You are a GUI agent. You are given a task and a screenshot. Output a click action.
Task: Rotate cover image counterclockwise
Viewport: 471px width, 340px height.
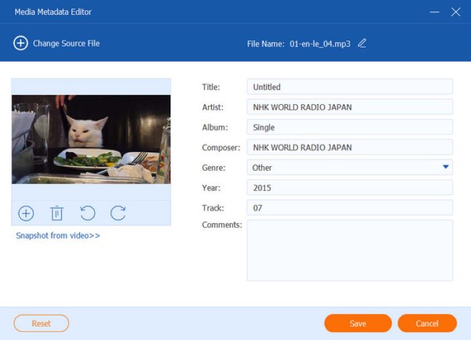(87, 213)
